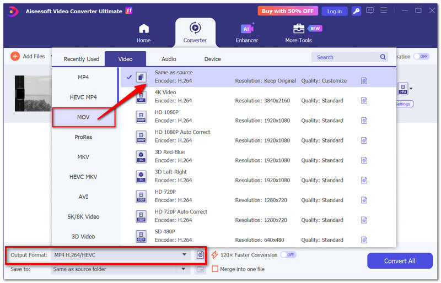The width and height of the screenshot is (441, 283).
Task: Open settings for HD 720P preset
Action: coord(364,200)
